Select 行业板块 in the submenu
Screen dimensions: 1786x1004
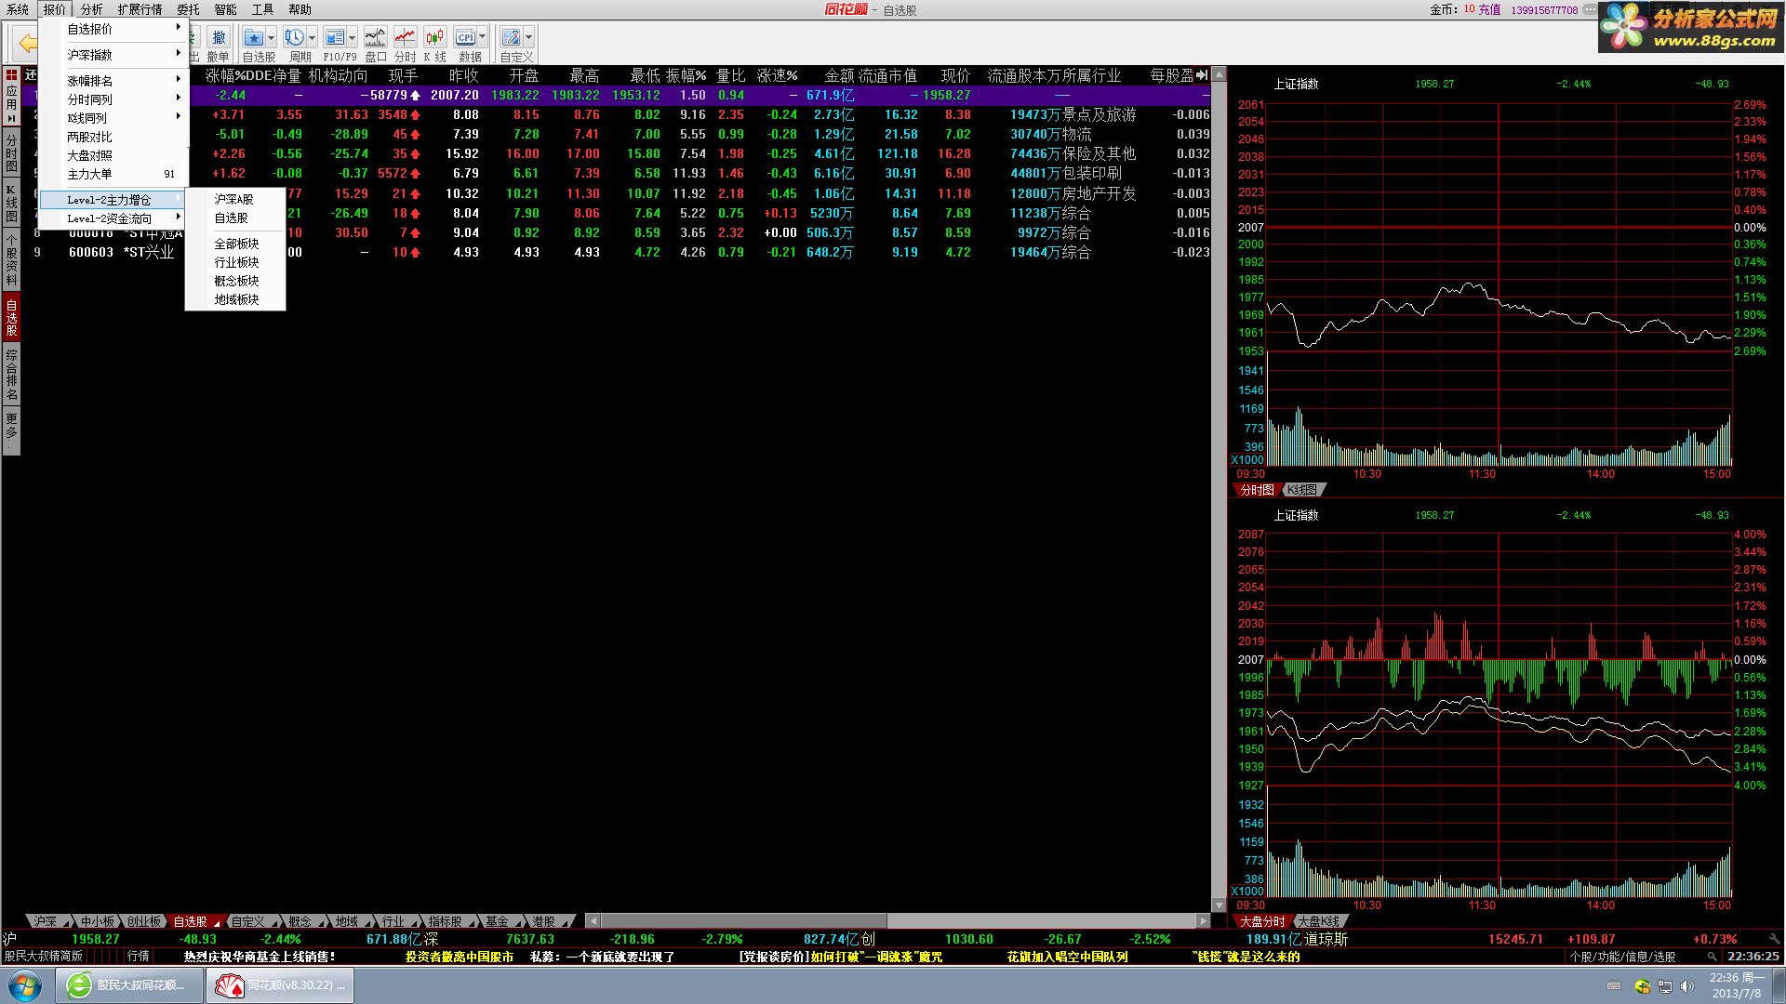pyautogui.click(x=235, y=262)
